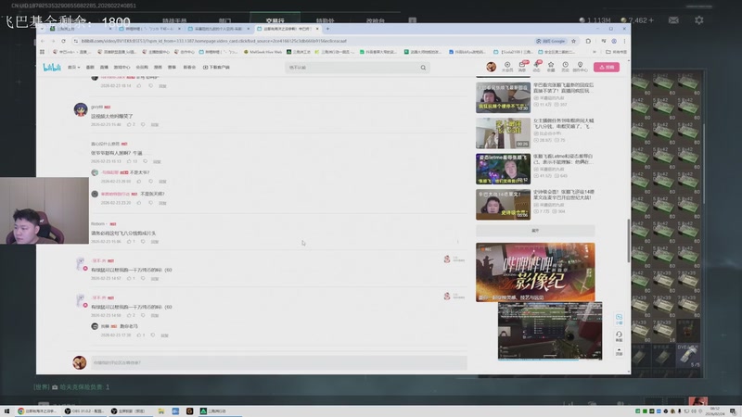Expand the bookmarks overflow chevron
Viewport: 742px width, 417px height.
595,52
